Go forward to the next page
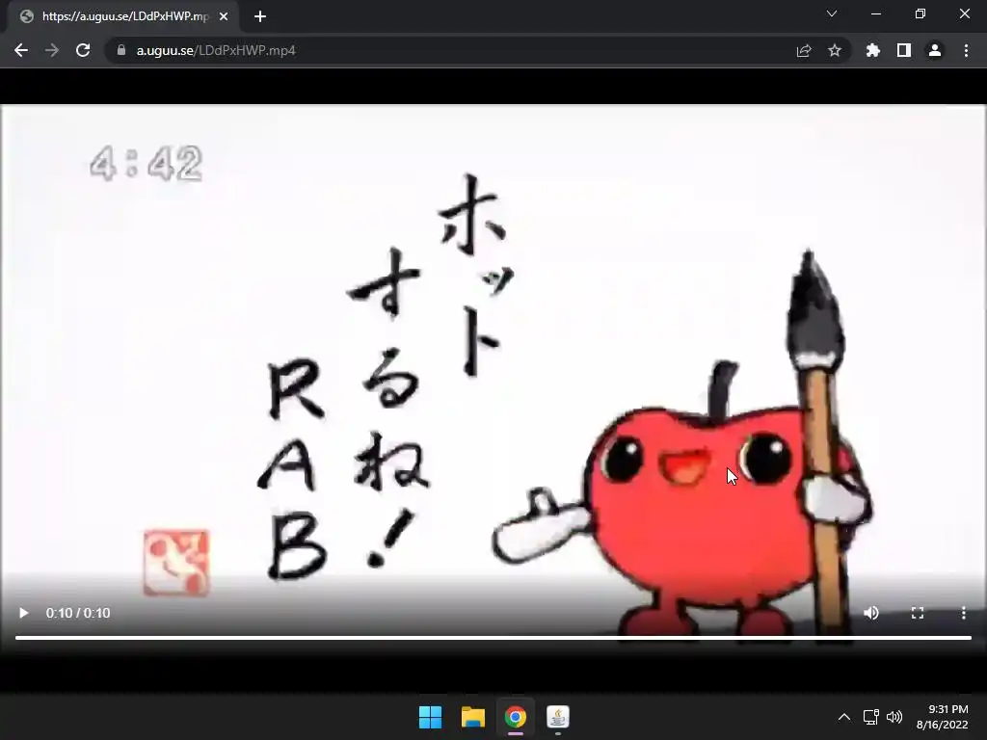 tap(52, 50)
